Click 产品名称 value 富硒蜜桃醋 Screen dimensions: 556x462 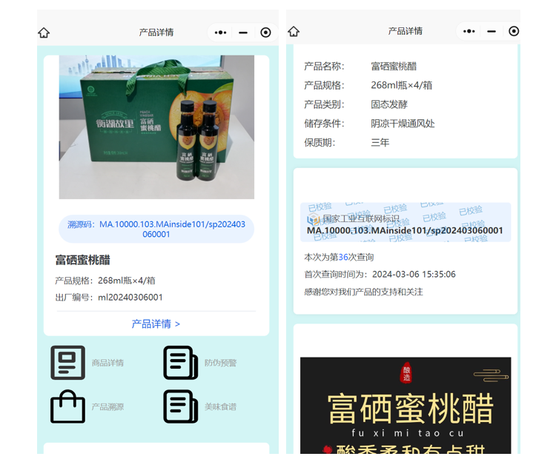point(394,66)
